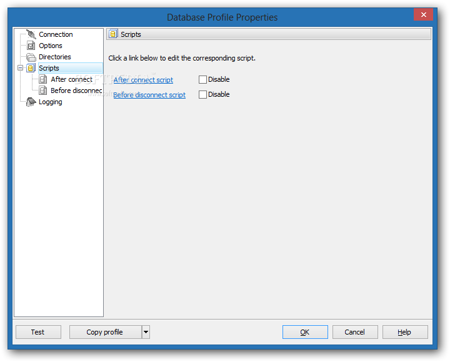450x362 pixels.
Task: Click the Options checklist icon
Action: click(31, 46)
